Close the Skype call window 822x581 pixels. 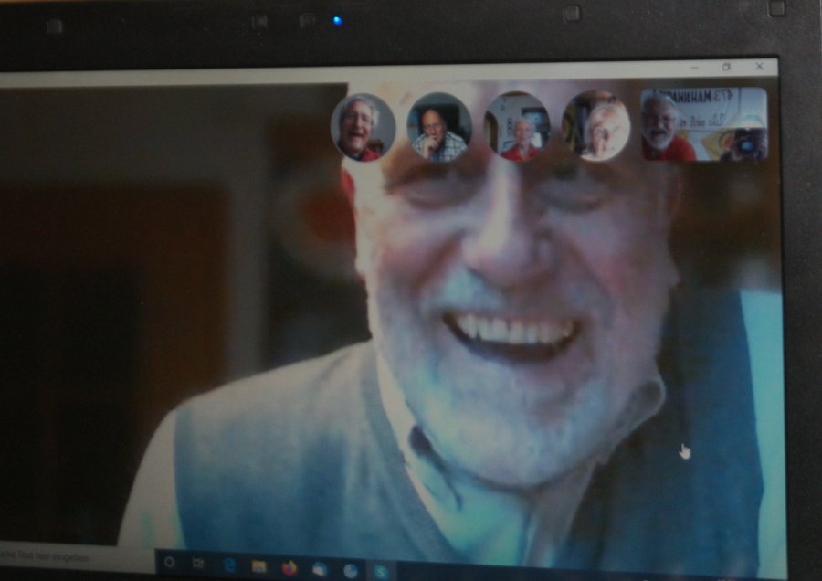pos(759,66)
